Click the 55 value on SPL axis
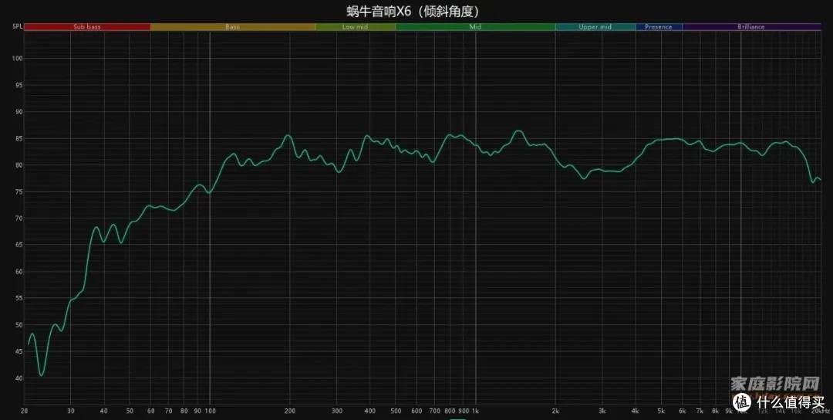The width and height of the screenshot is (833, 420). pos(19,298)
